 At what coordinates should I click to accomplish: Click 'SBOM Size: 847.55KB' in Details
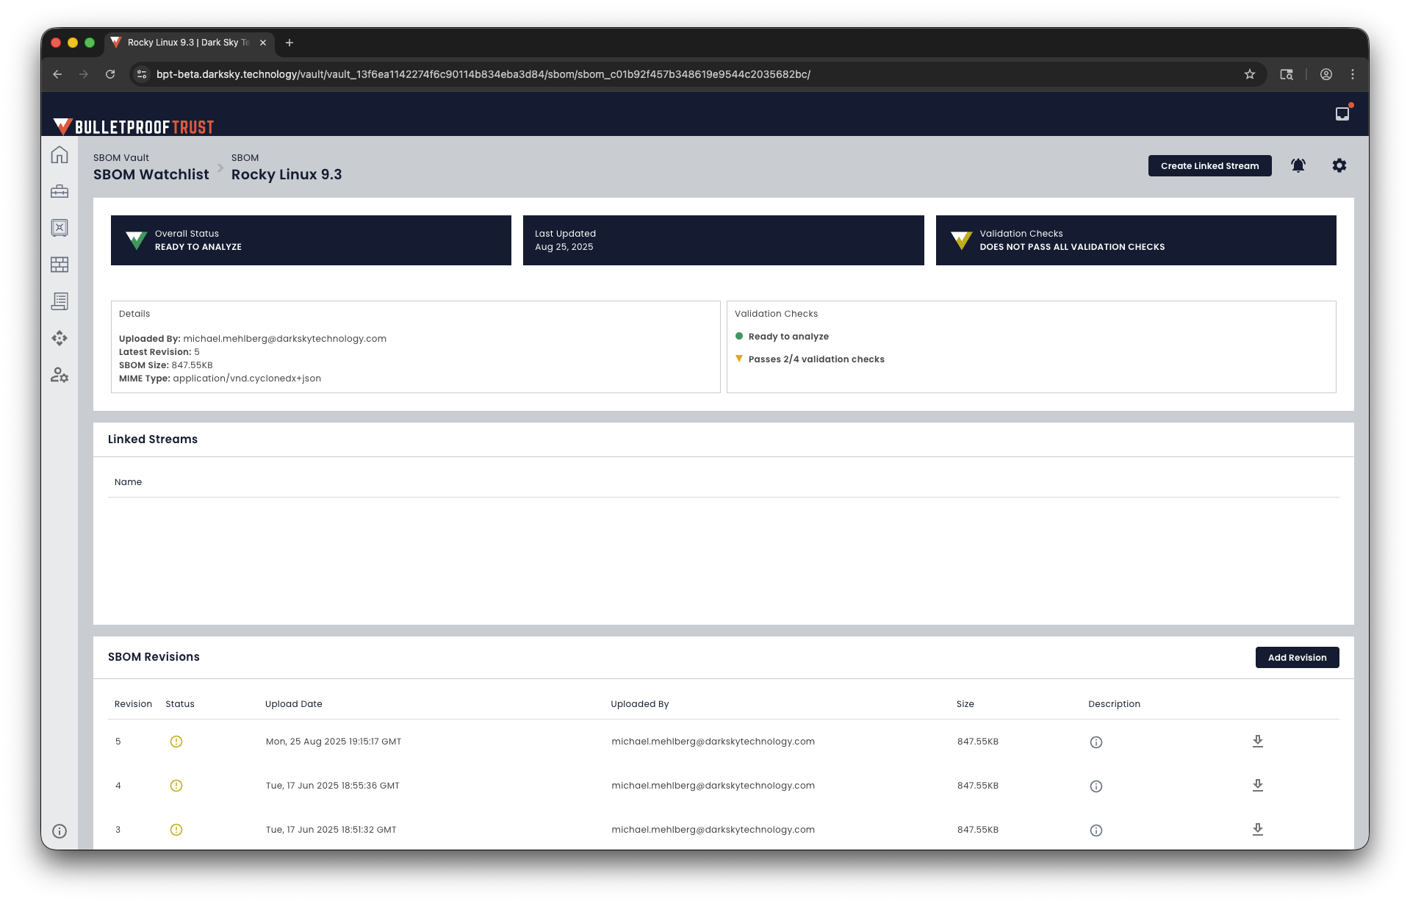(x=166, y=365)
